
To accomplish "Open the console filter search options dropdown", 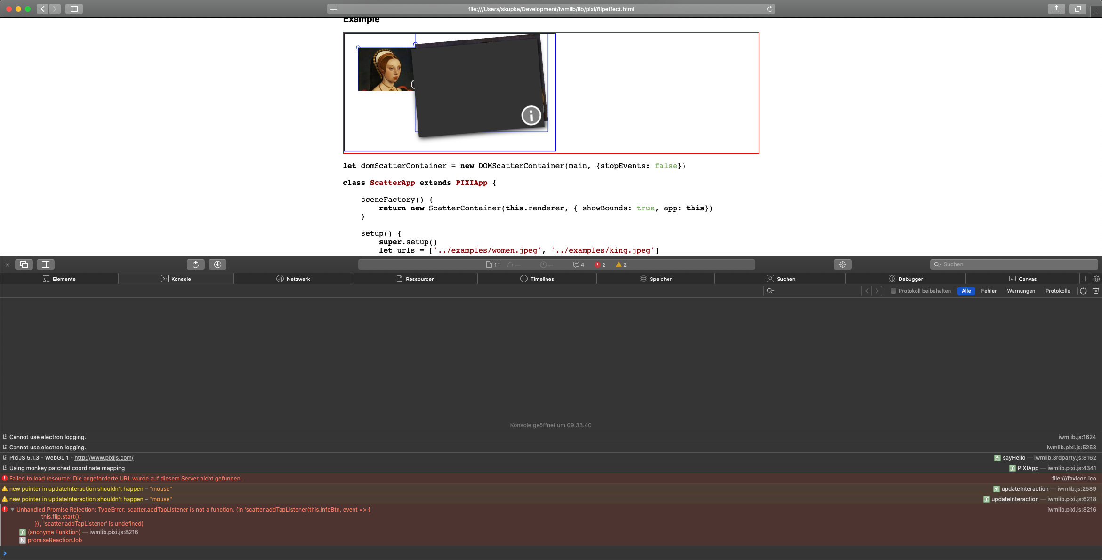I will point(771,291).
